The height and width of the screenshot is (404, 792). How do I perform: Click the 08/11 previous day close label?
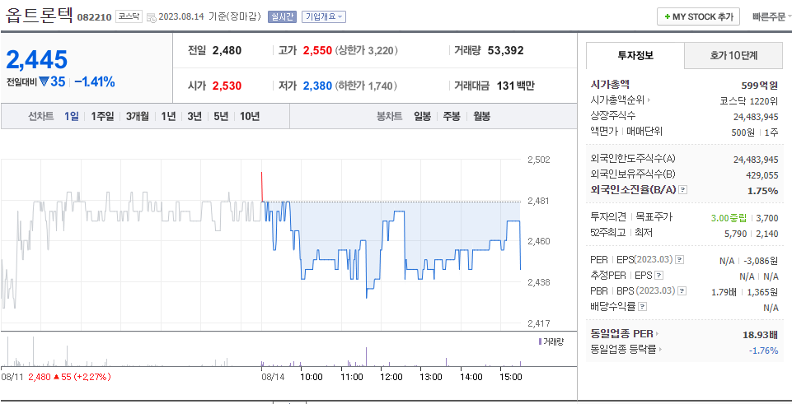(57, 377)
